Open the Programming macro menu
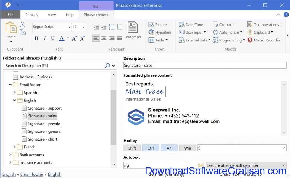 [229, 40]
